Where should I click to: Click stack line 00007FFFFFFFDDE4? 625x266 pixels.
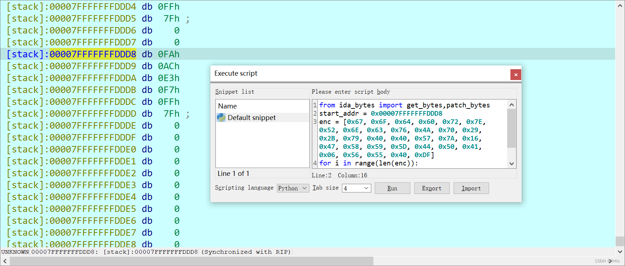[93, 197]
